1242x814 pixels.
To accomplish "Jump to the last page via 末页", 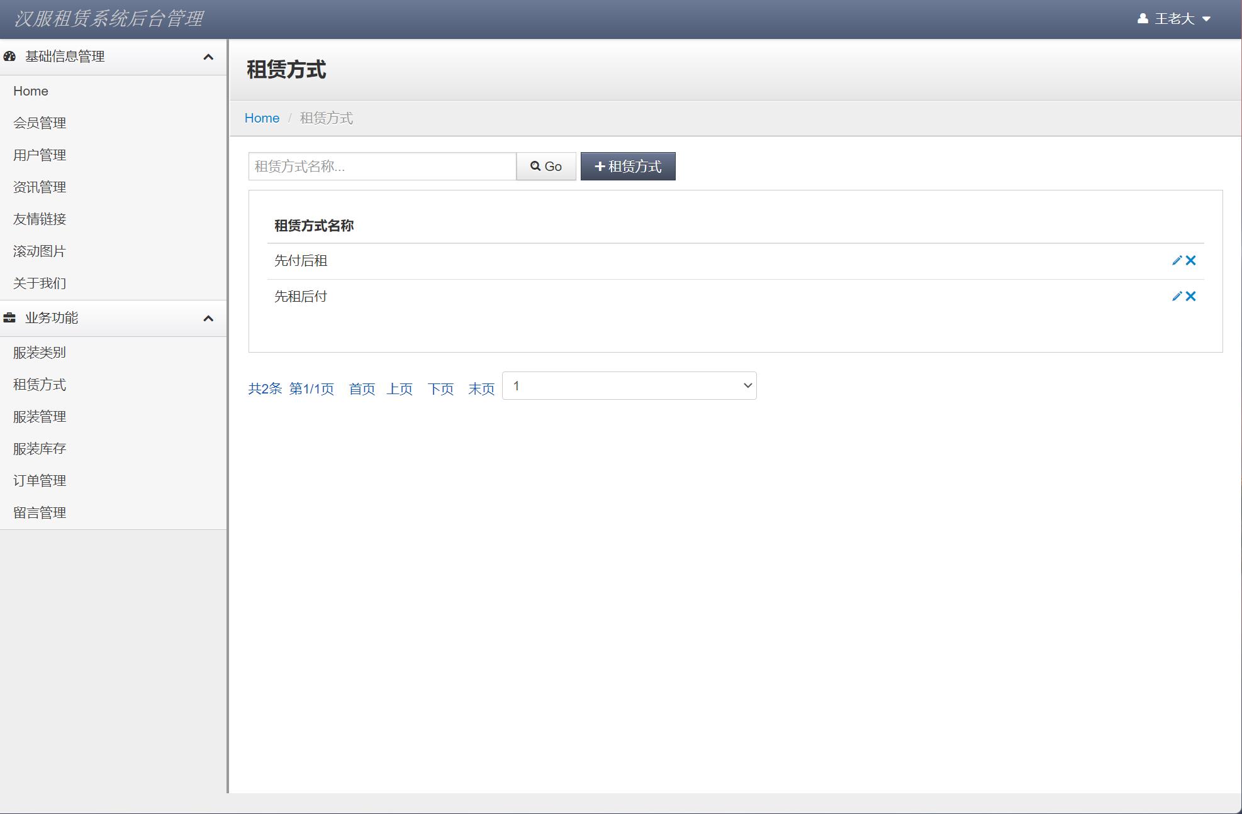I will point(481,388).
